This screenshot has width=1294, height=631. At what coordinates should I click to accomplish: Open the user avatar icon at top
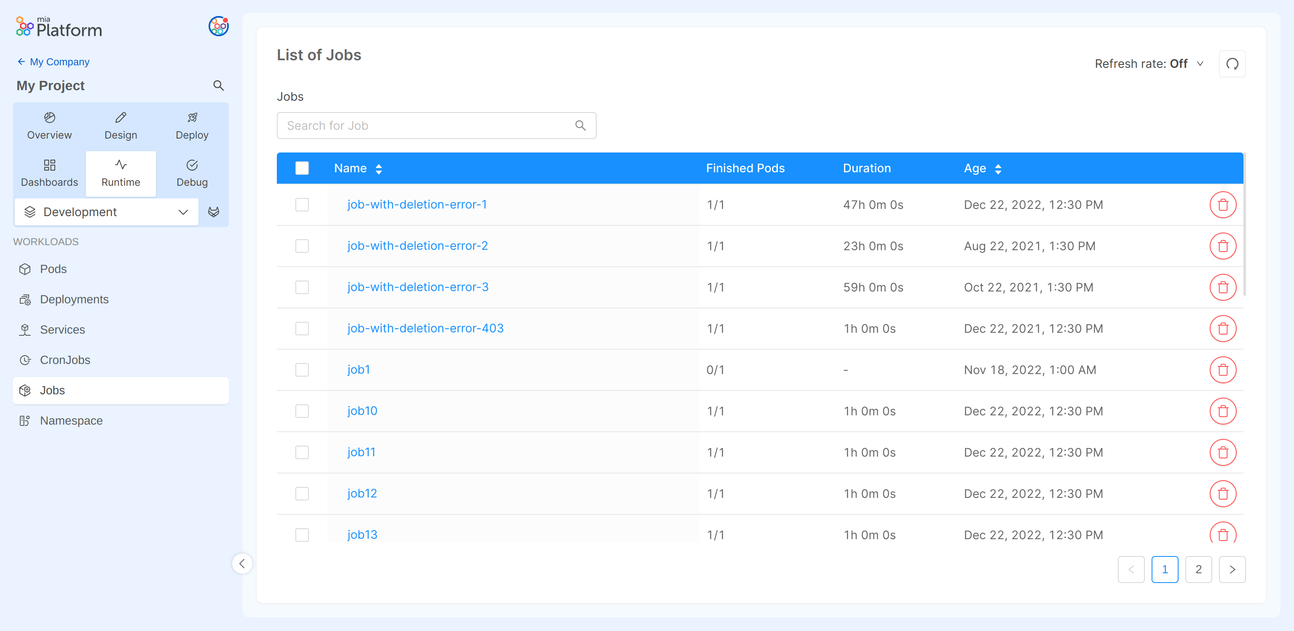218,26
